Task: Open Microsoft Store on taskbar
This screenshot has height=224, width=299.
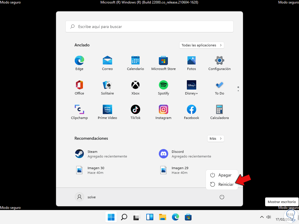Action: (188, 217)
